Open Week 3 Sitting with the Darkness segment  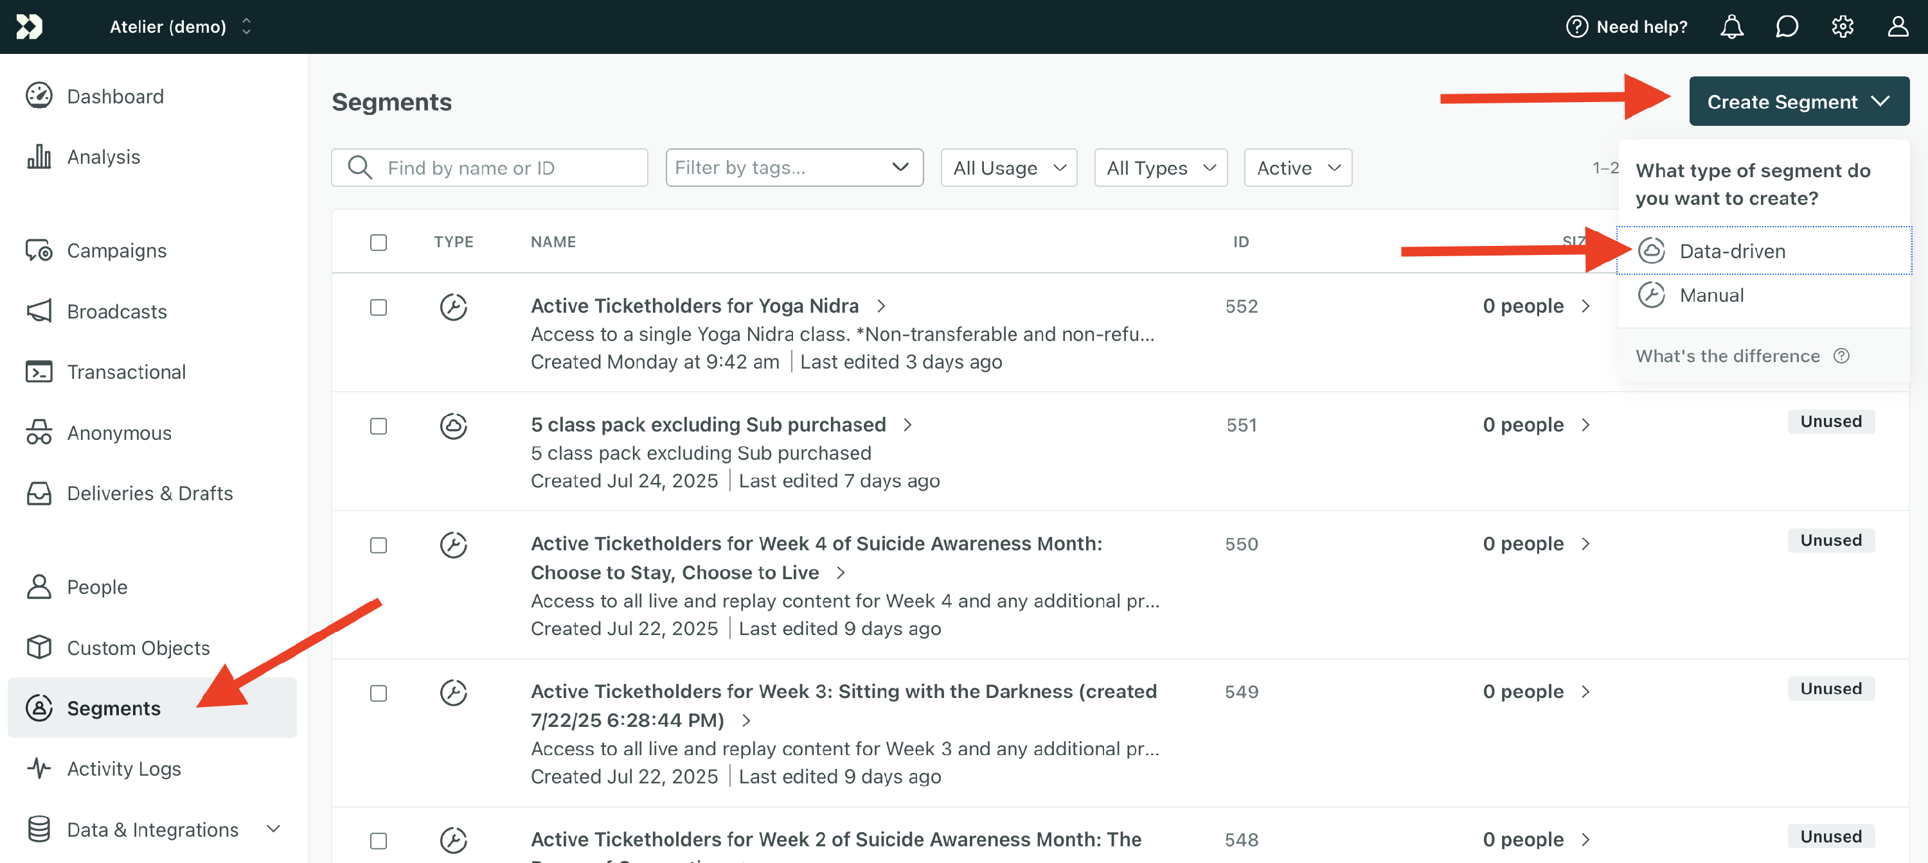click(x=843, y=705)
